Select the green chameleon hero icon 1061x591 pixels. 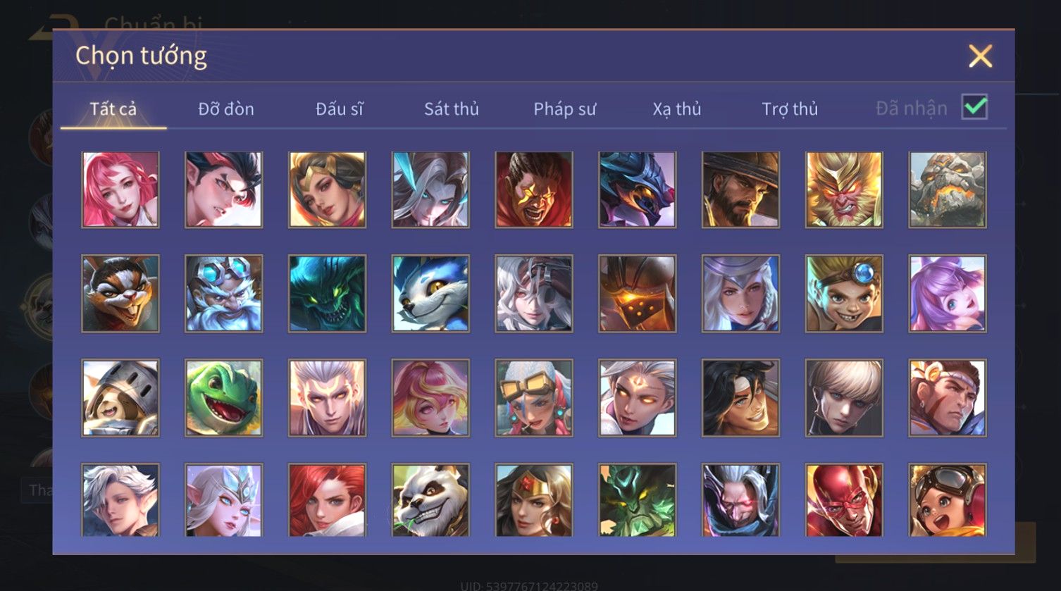pyautogui.click(x=223, y=398)
